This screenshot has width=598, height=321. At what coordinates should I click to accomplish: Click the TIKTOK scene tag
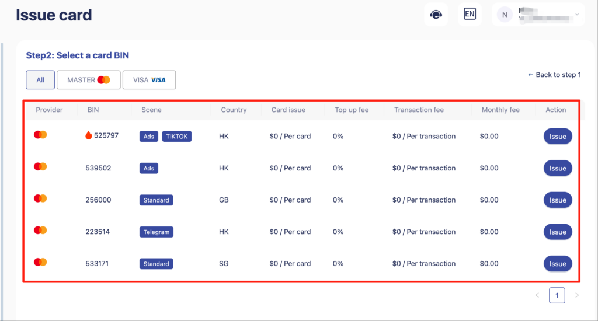tap(176, 137)
